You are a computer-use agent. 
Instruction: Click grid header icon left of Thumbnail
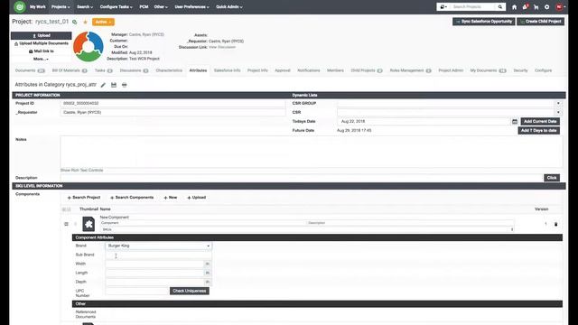66,209
